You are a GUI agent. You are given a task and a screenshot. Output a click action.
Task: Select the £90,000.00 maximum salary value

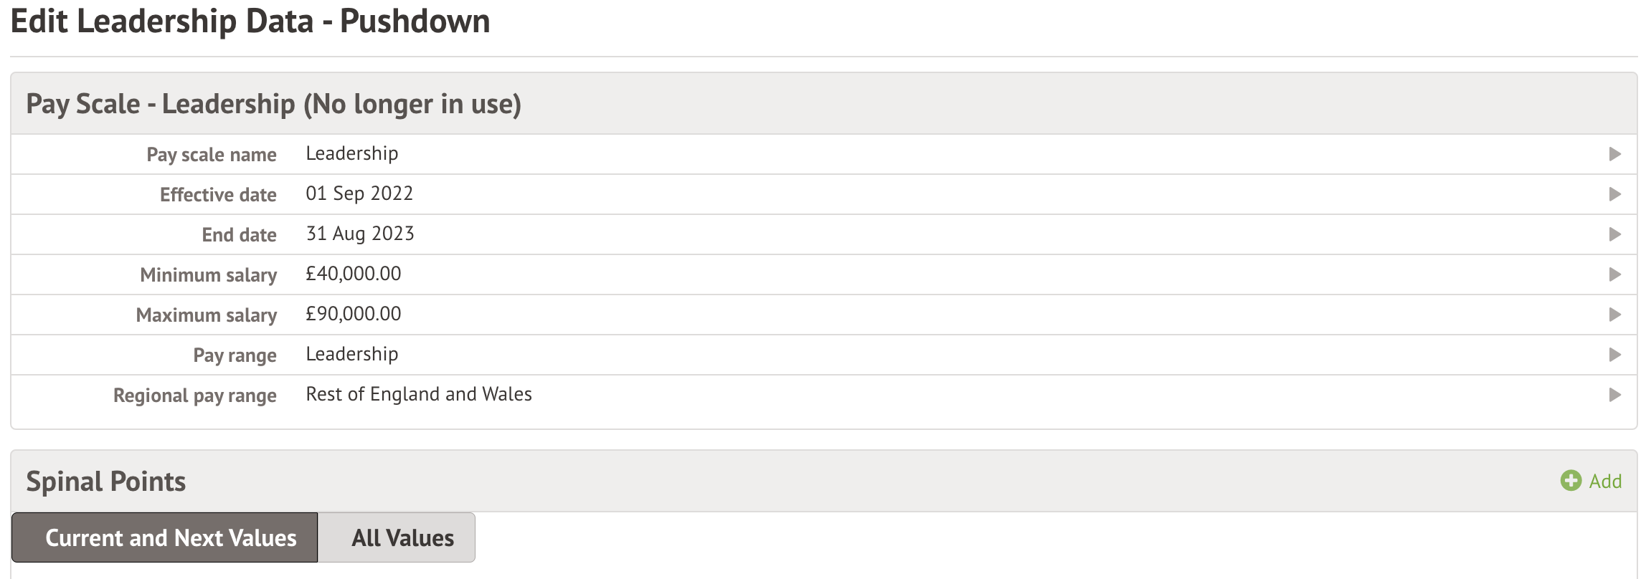tap(354, 314)
